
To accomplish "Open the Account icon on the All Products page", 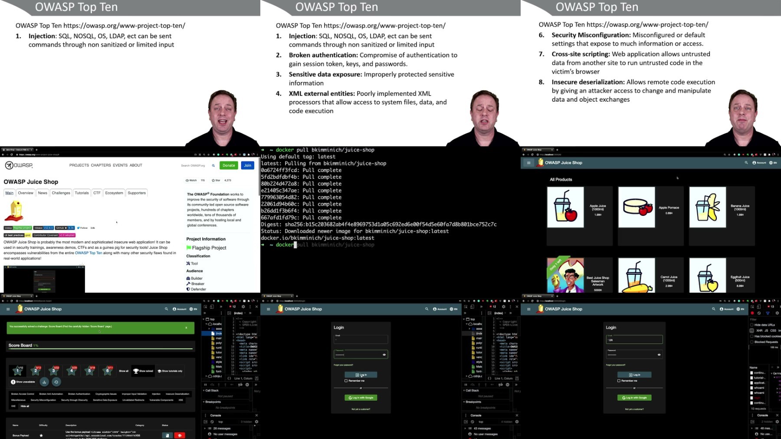I will 759,163.
